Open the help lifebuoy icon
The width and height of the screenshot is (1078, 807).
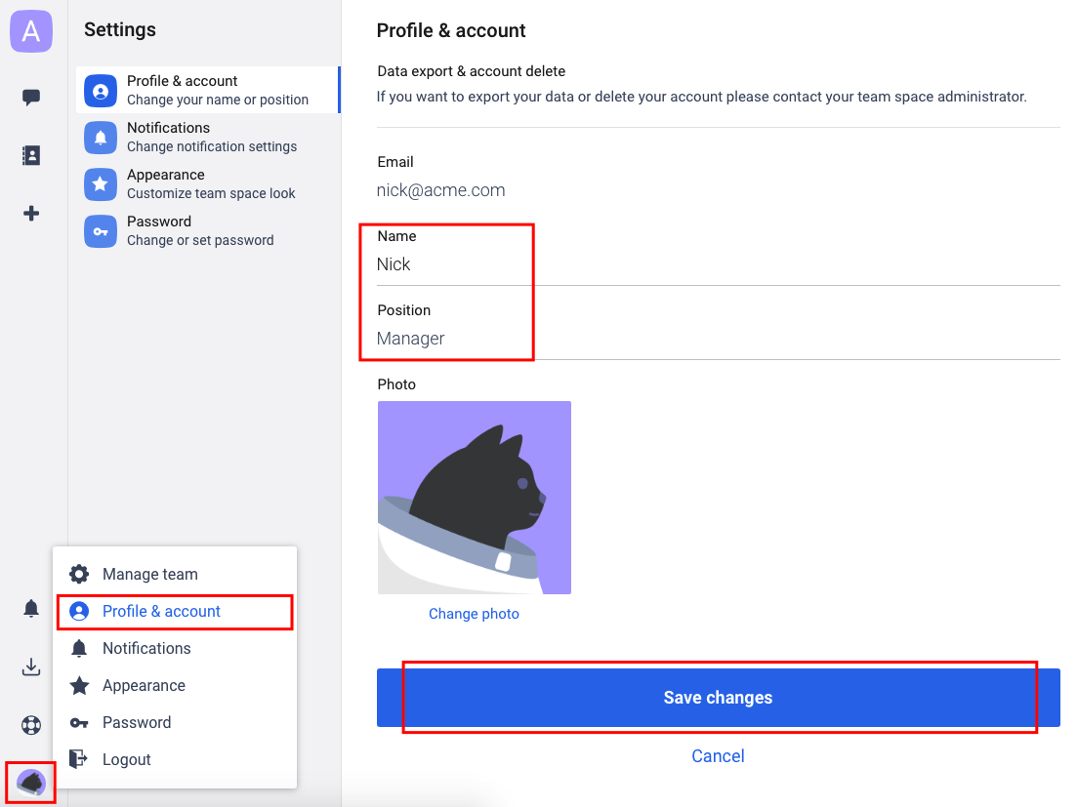[31, 725]
